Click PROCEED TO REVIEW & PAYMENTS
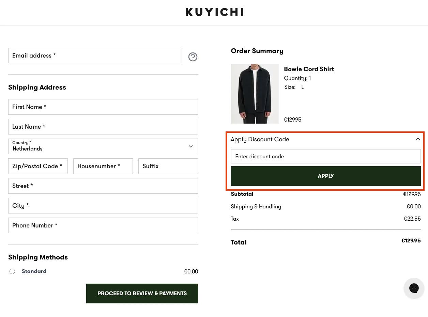Image resolution: width=428 pixels, height=317 pixels. point(142,293)
